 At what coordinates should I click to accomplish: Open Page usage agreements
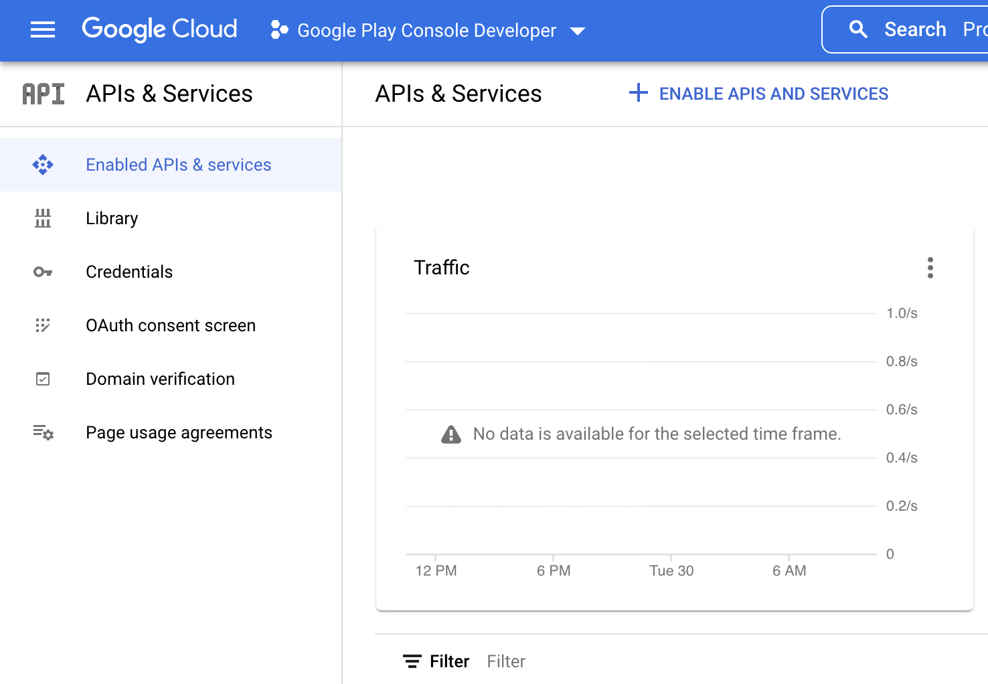pos(179,432)
